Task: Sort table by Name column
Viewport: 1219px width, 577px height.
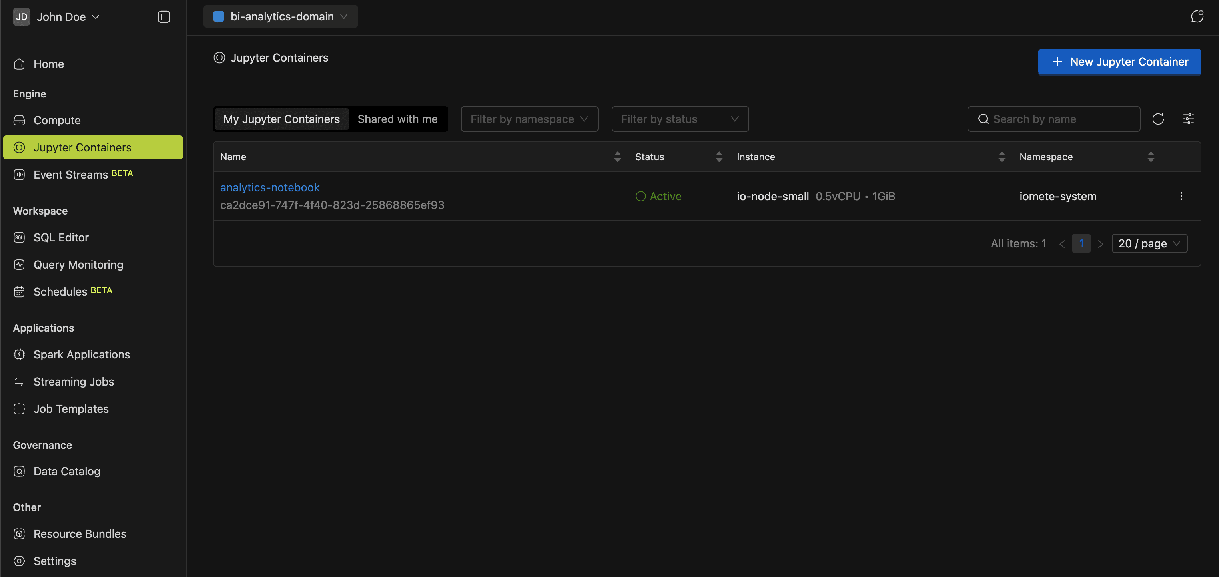Action: point(617,157)
